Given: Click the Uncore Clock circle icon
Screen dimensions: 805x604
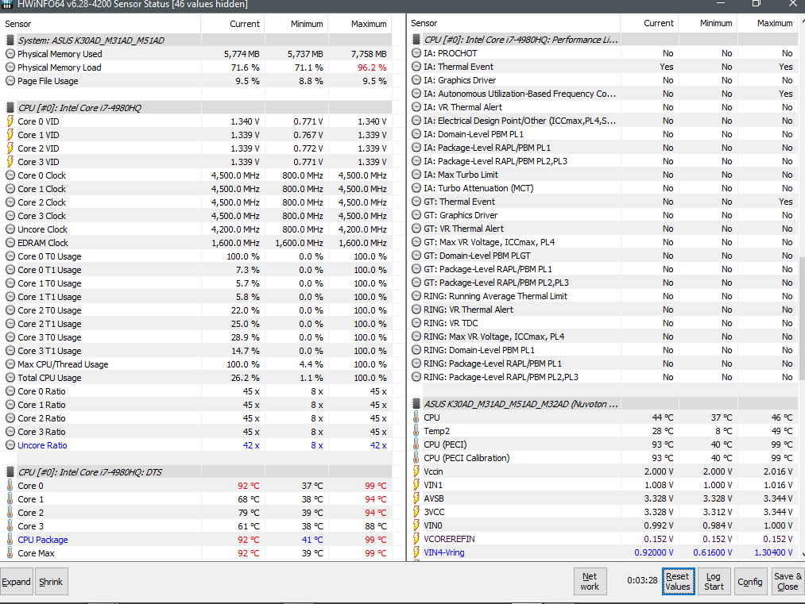Looking at the screenshot, I should pos(10,229).
